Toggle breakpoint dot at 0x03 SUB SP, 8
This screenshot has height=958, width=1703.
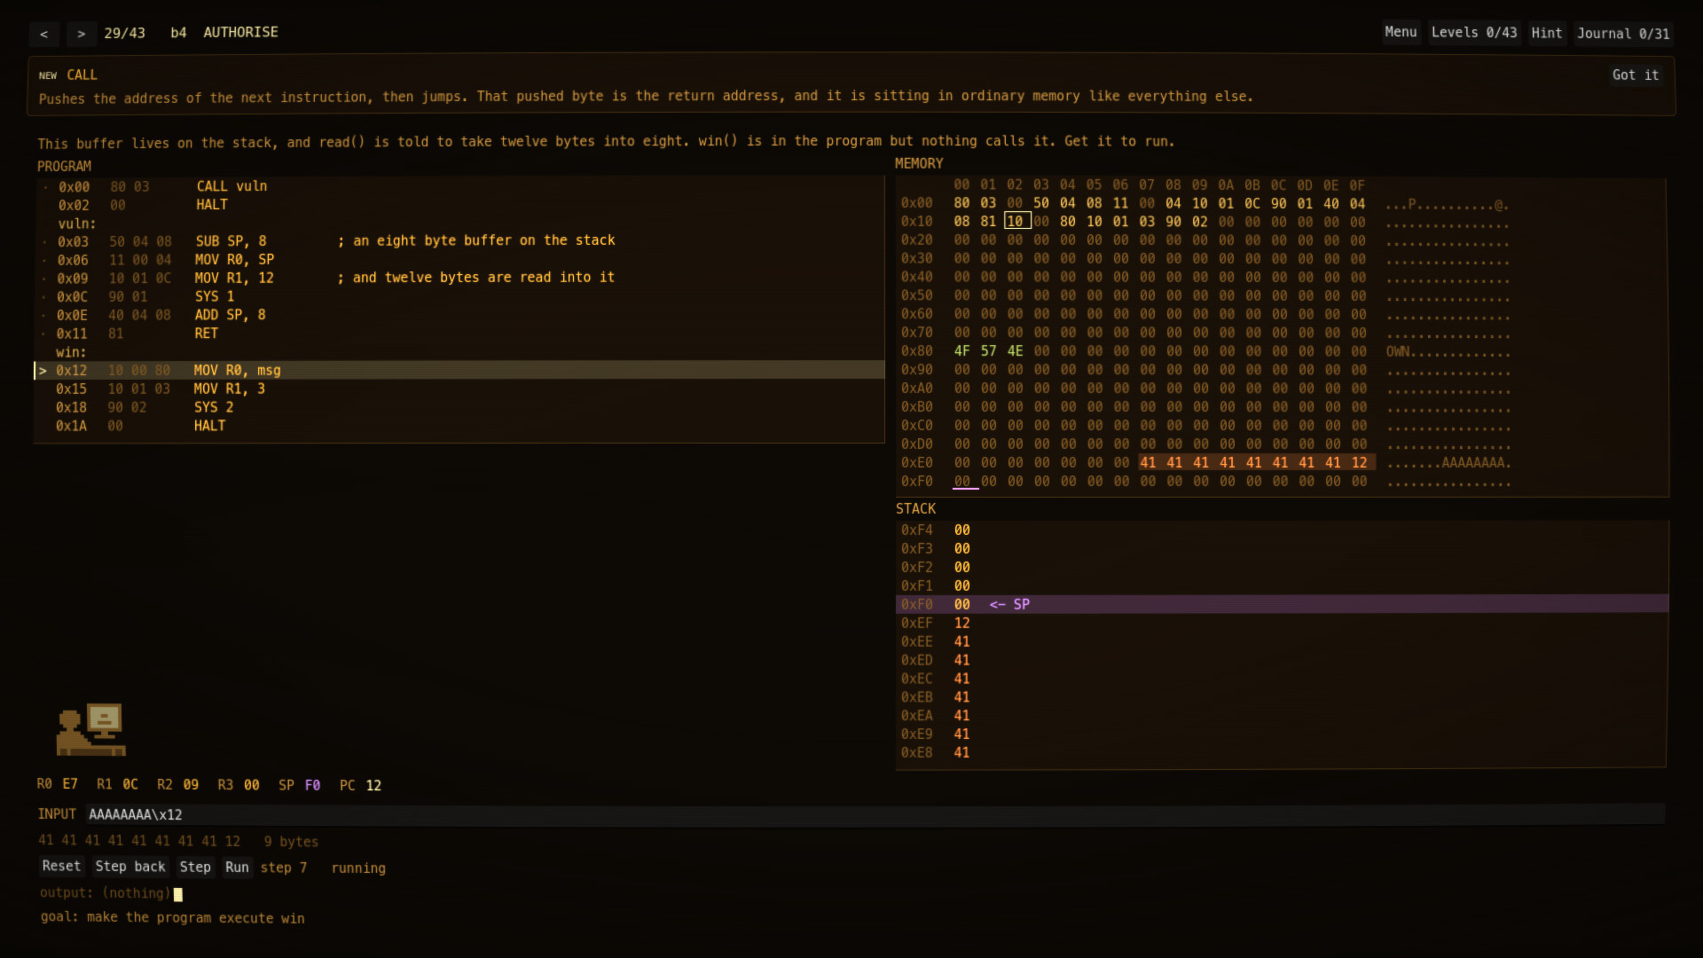coord(44,242)
